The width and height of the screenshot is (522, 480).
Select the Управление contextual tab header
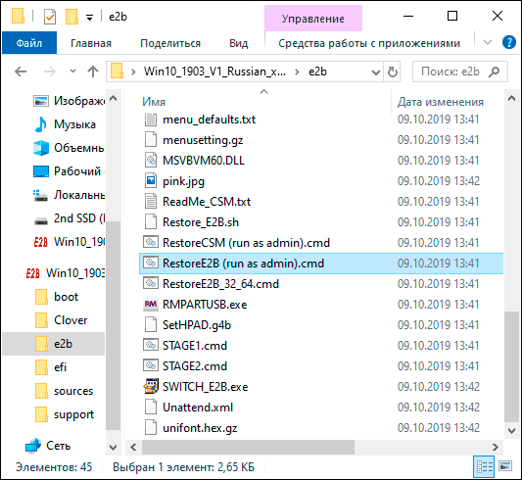(313, 19)
